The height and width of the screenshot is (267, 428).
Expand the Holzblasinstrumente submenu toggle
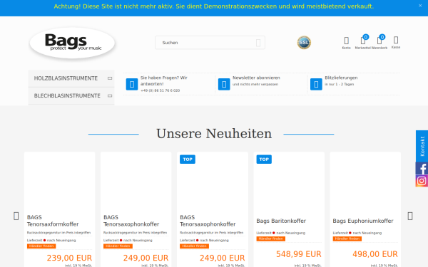pyautogui.click(x=110, y=78)
